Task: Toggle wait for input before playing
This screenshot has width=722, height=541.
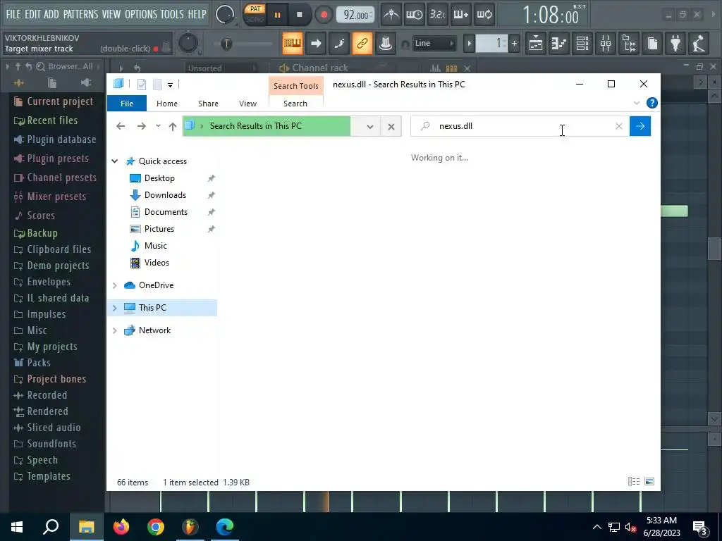Action: 415,15
